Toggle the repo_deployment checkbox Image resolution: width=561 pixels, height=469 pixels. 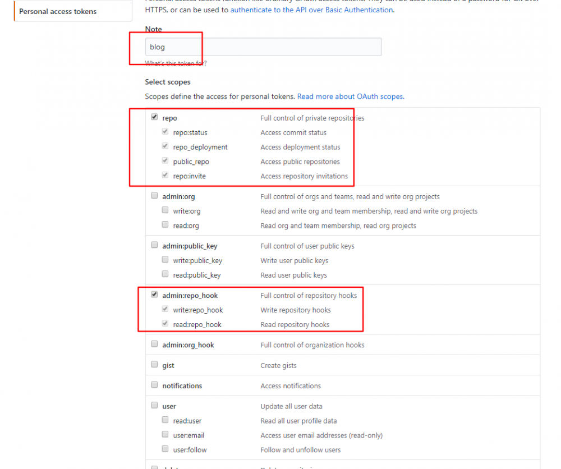coord(165,146)
